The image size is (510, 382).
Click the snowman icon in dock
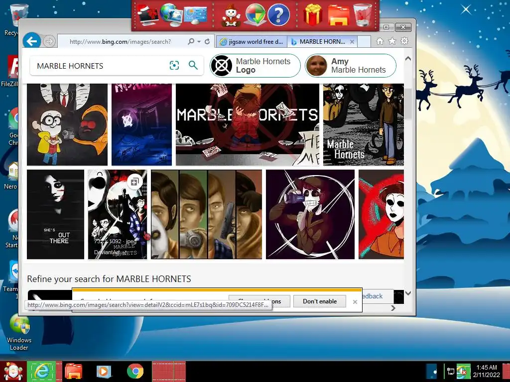231,15
